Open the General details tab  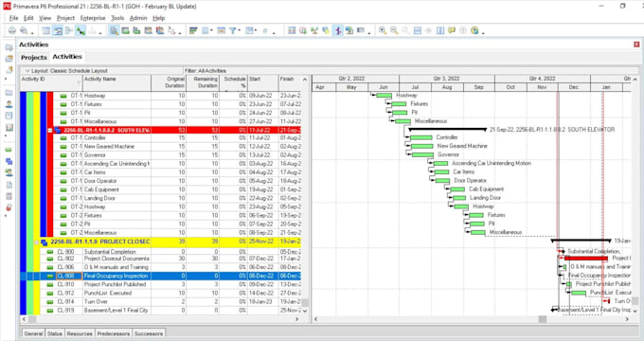coord(33,333)
